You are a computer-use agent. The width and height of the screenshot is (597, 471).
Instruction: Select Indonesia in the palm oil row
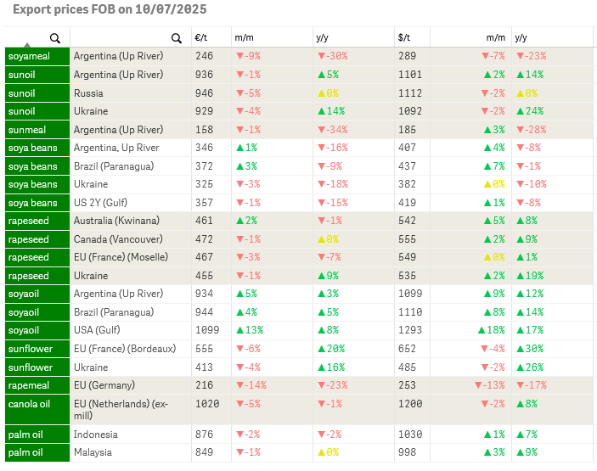coord(96,435)
